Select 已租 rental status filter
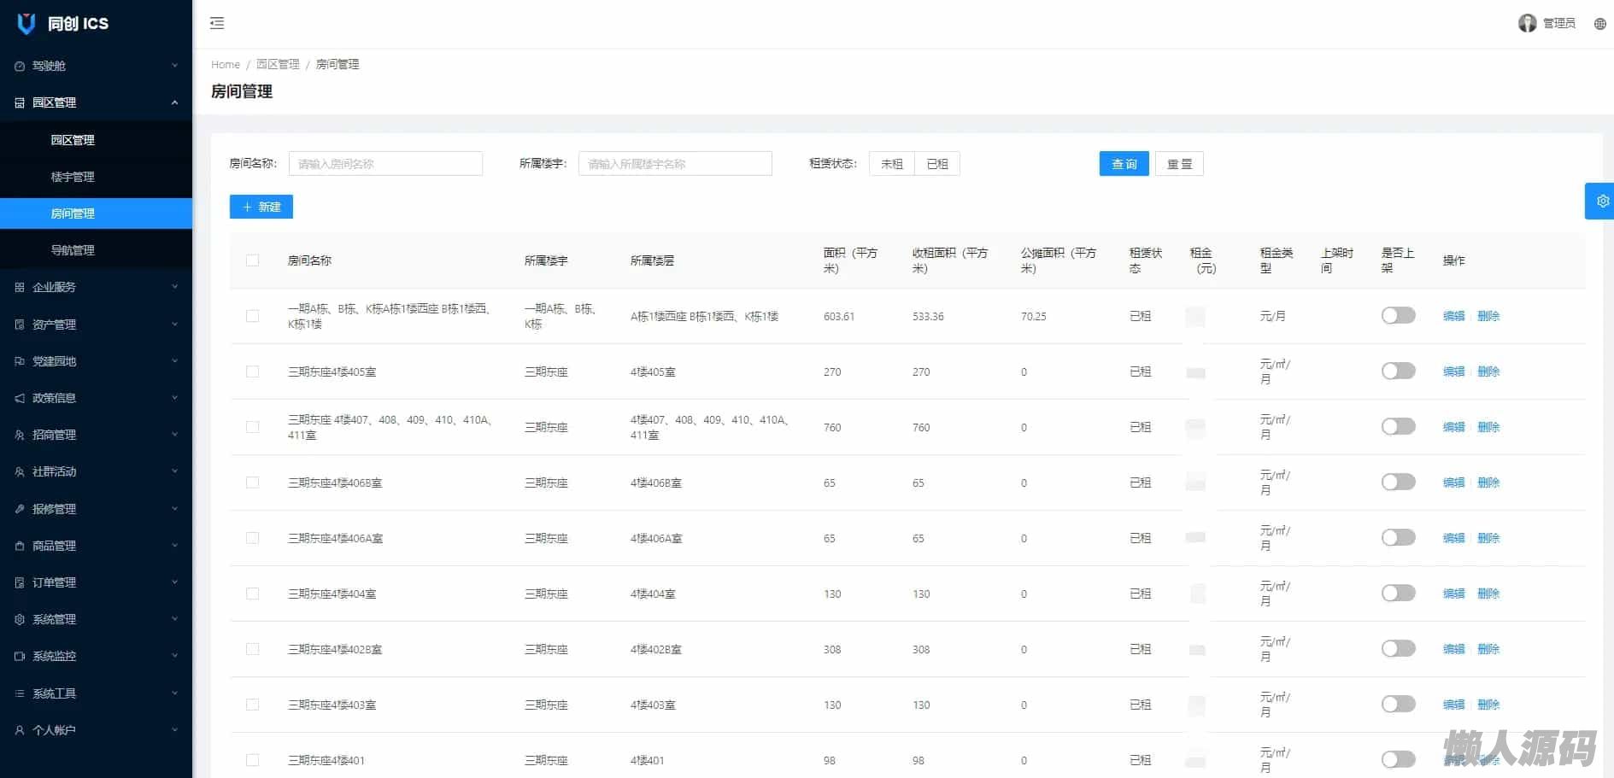The width and height of the screenshot is (1614, 778). point(936,164)
